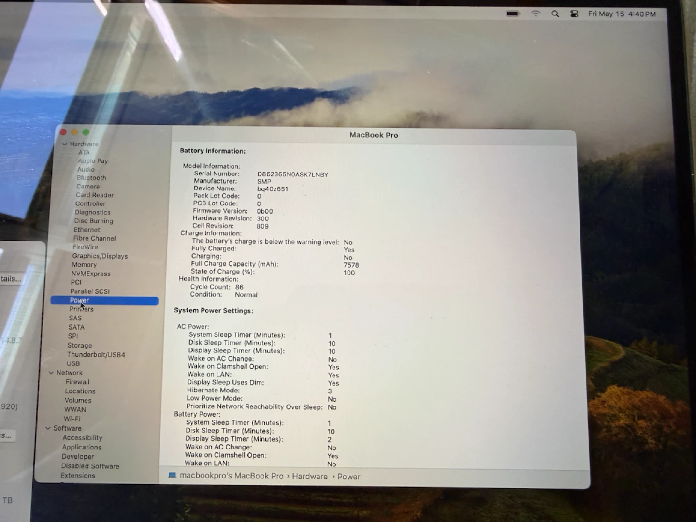
Task: Click the battery serial number D862365N0ASK7LNBY
Action: tap(292, 174)
